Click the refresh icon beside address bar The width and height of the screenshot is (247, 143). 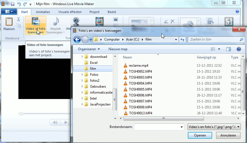click(x=182, y=40)
